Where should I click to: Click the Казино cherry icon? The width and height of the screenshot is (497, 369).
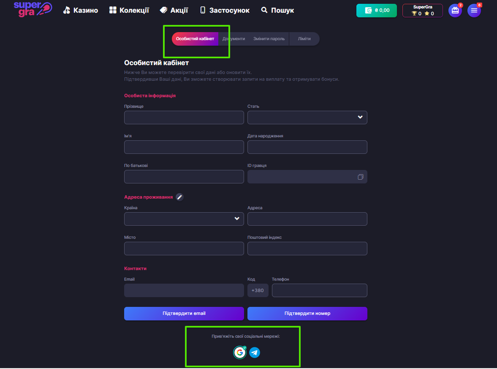[67, 10]
